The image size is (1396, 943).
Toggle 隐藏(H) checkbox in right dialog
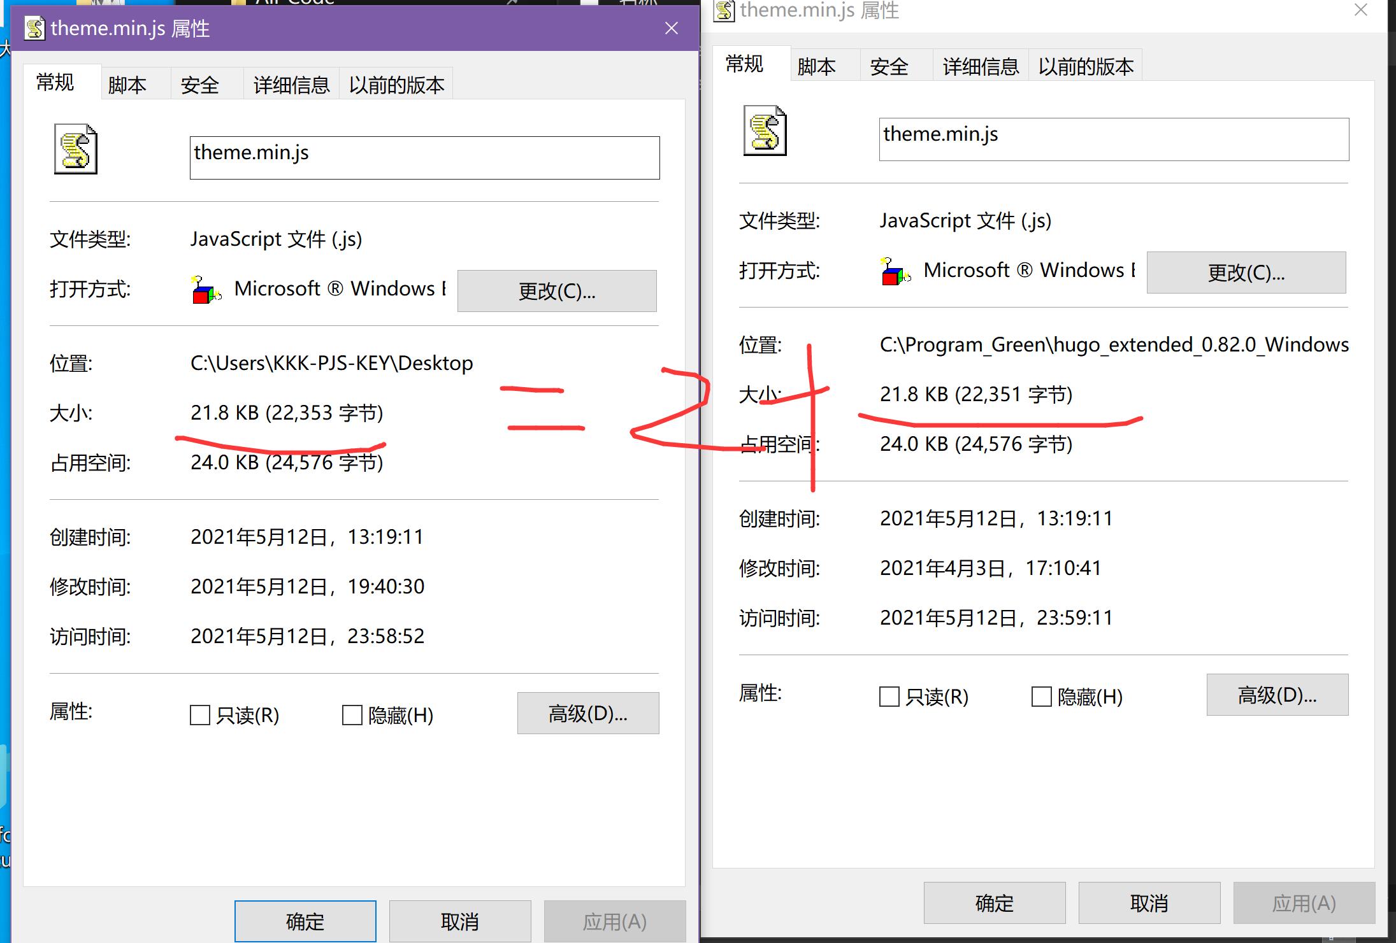click(1042, 697)
